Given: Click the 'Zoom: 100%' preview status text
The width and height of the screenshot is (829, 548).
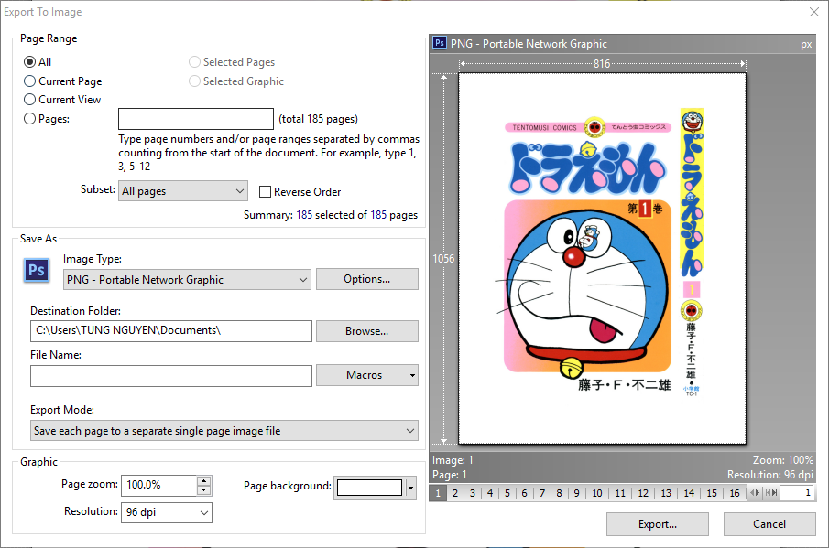Looking at the screenshot, I should click(783, 460).
